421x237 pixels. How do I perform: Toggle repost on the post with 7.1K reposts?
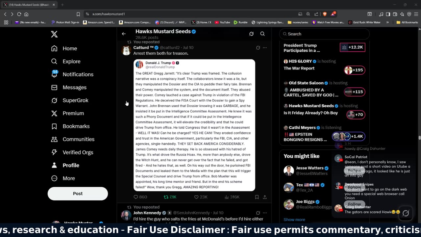click(x=170, y=197)
